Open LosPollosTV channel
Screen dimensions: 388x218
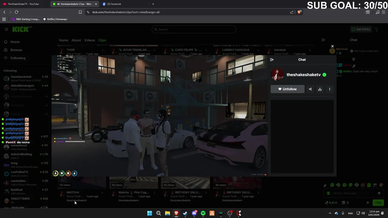26,174
